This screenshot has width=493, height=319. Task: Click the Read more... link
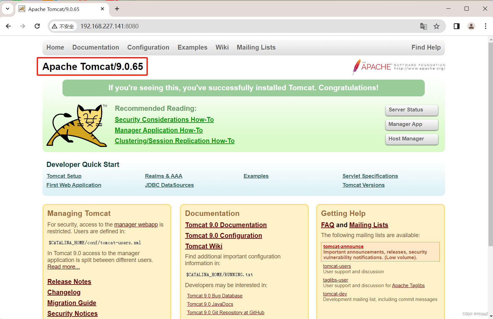tap(63, 267)
